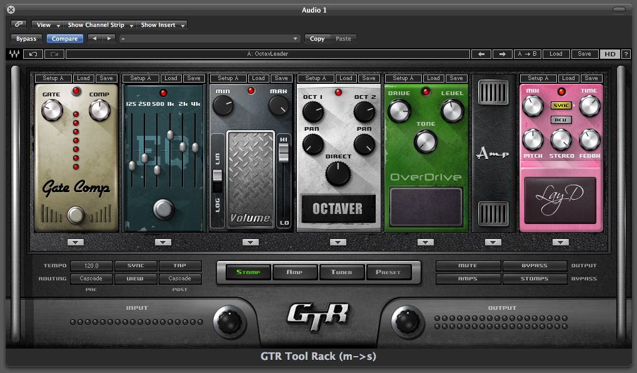Go to next preset with right arrow

[501, 54]
